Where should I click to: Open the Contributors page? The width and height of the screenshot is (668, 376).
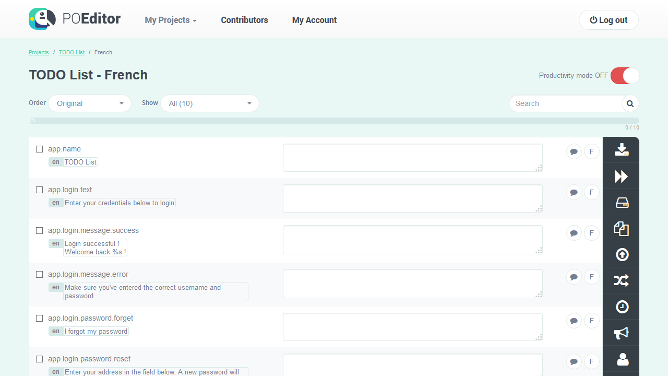coord(244,20)
